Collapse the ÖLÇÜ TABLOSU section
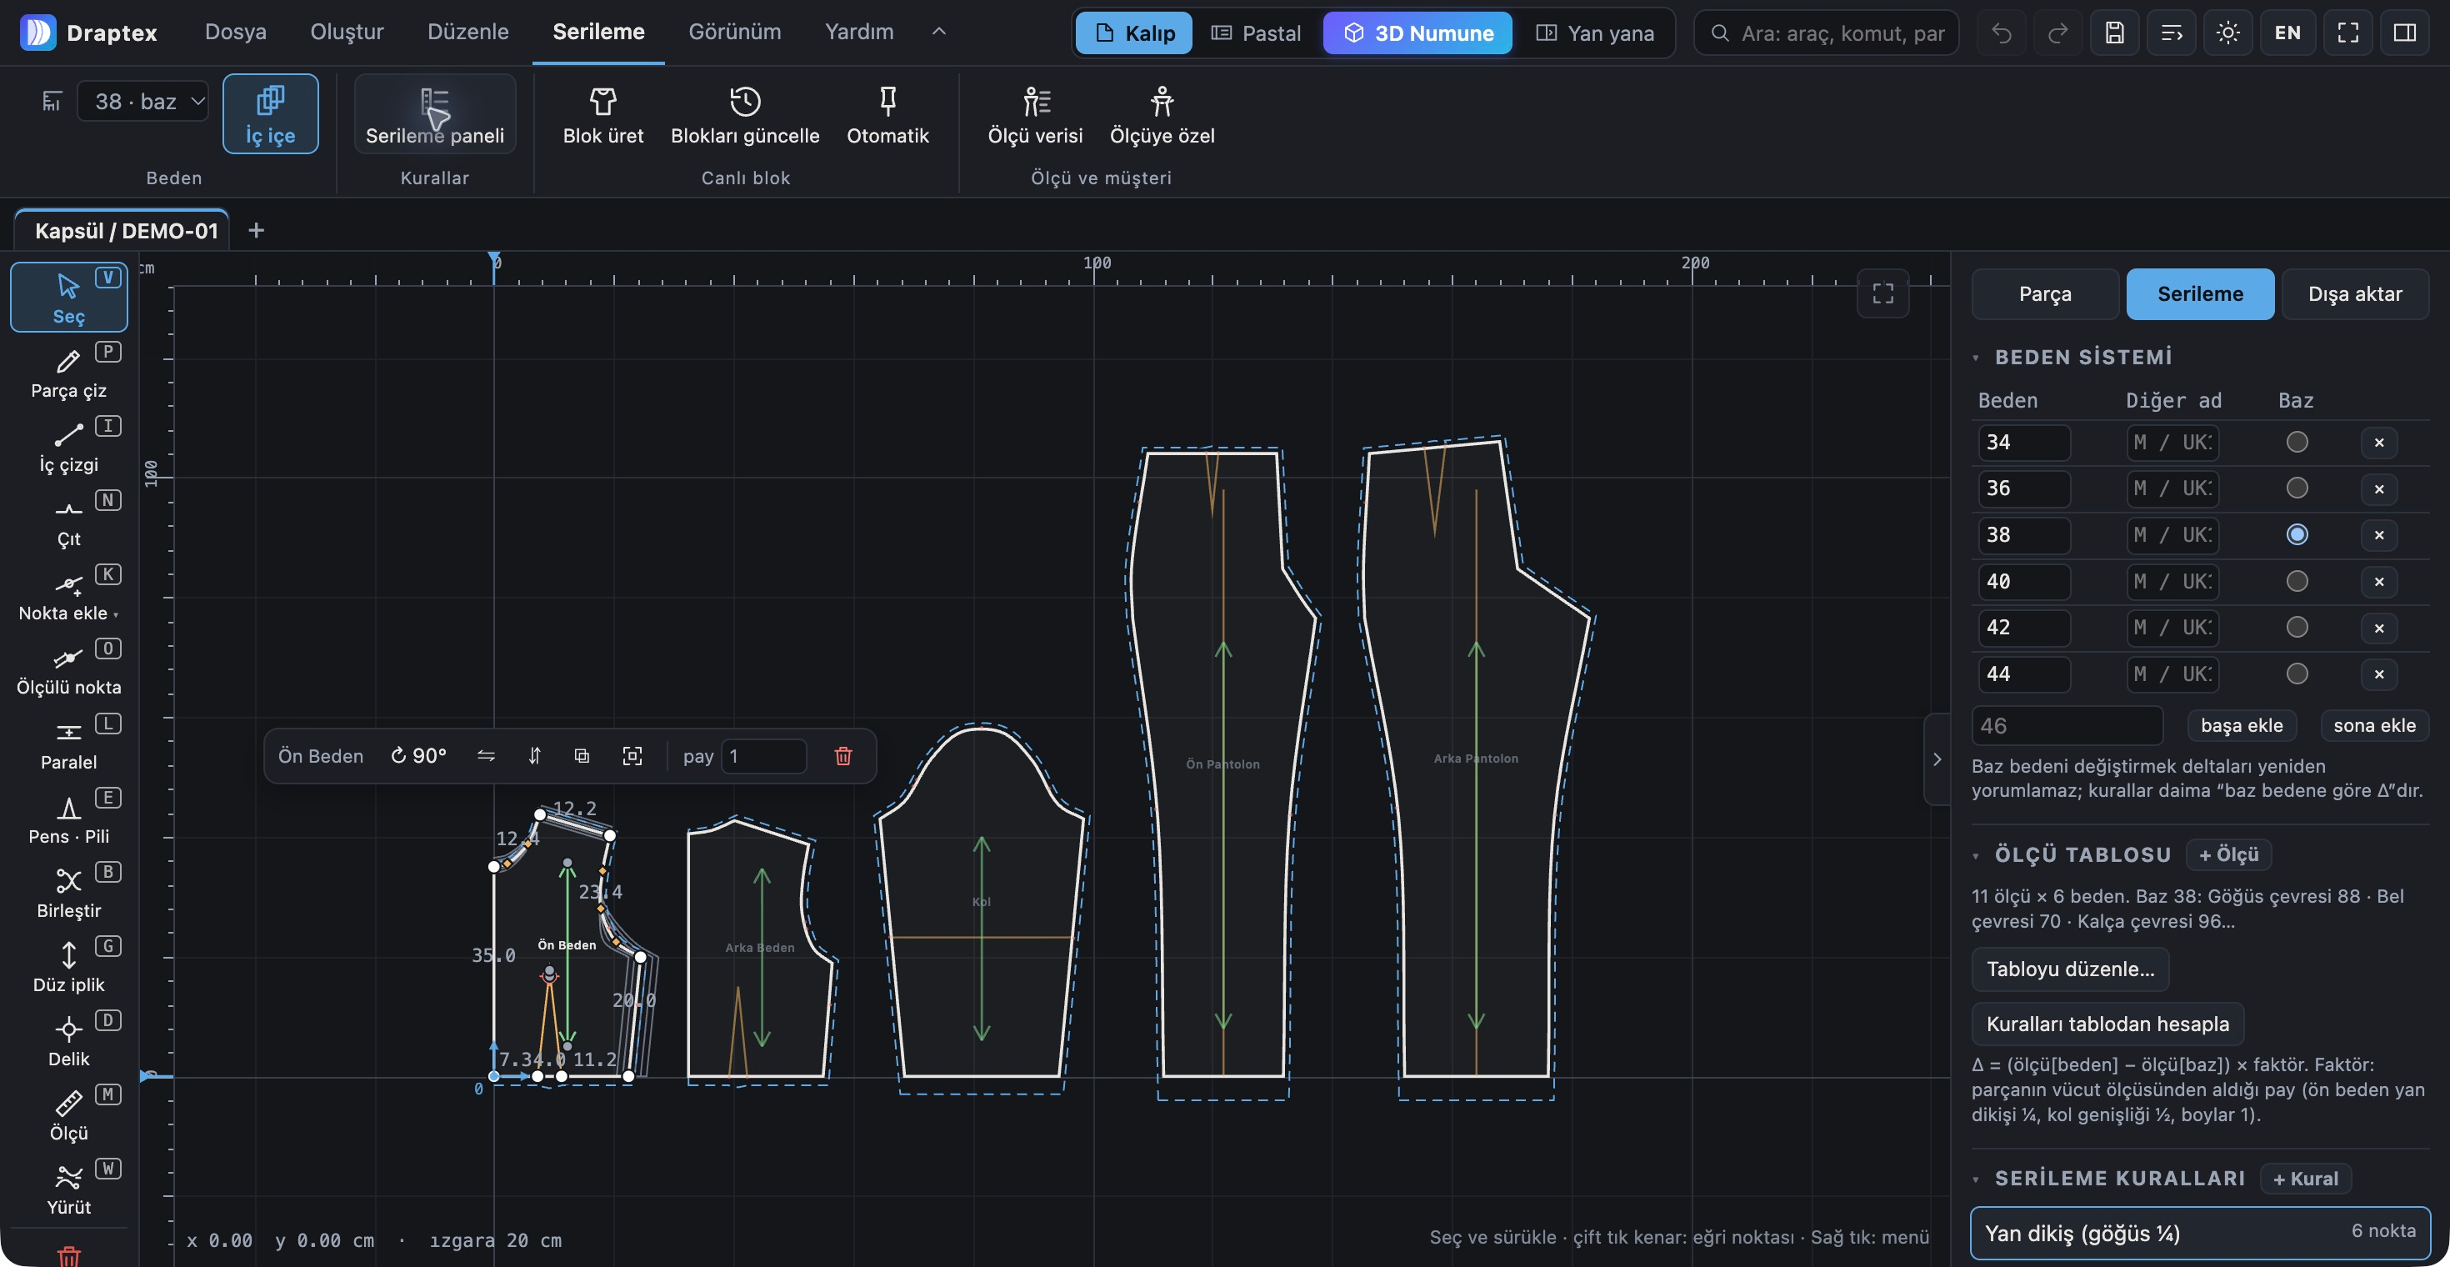Viewport: 2450px width, 1267px height. 1977,856
